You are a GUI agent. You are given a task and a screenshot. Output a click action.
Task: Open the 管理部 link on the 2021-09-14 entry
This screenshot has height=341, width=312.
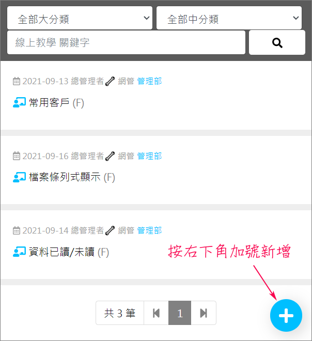coord(149,230)
